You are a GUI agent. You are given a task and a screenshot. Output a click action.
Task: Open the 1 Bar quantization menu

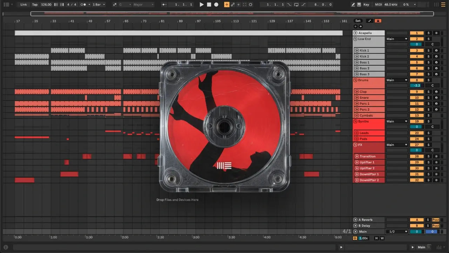point(99,5)
